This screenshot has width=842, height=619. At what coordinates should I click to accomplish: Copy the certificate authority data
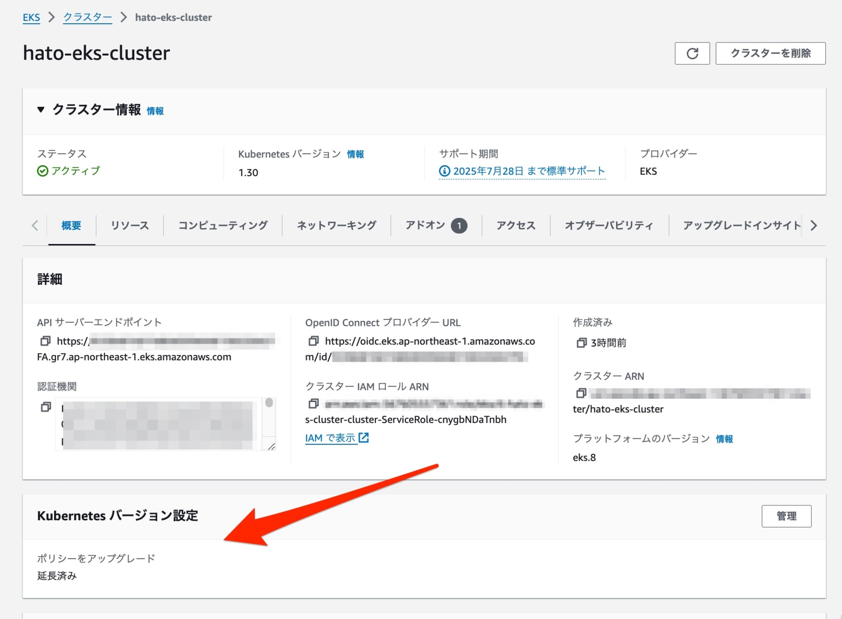(45, 407)
